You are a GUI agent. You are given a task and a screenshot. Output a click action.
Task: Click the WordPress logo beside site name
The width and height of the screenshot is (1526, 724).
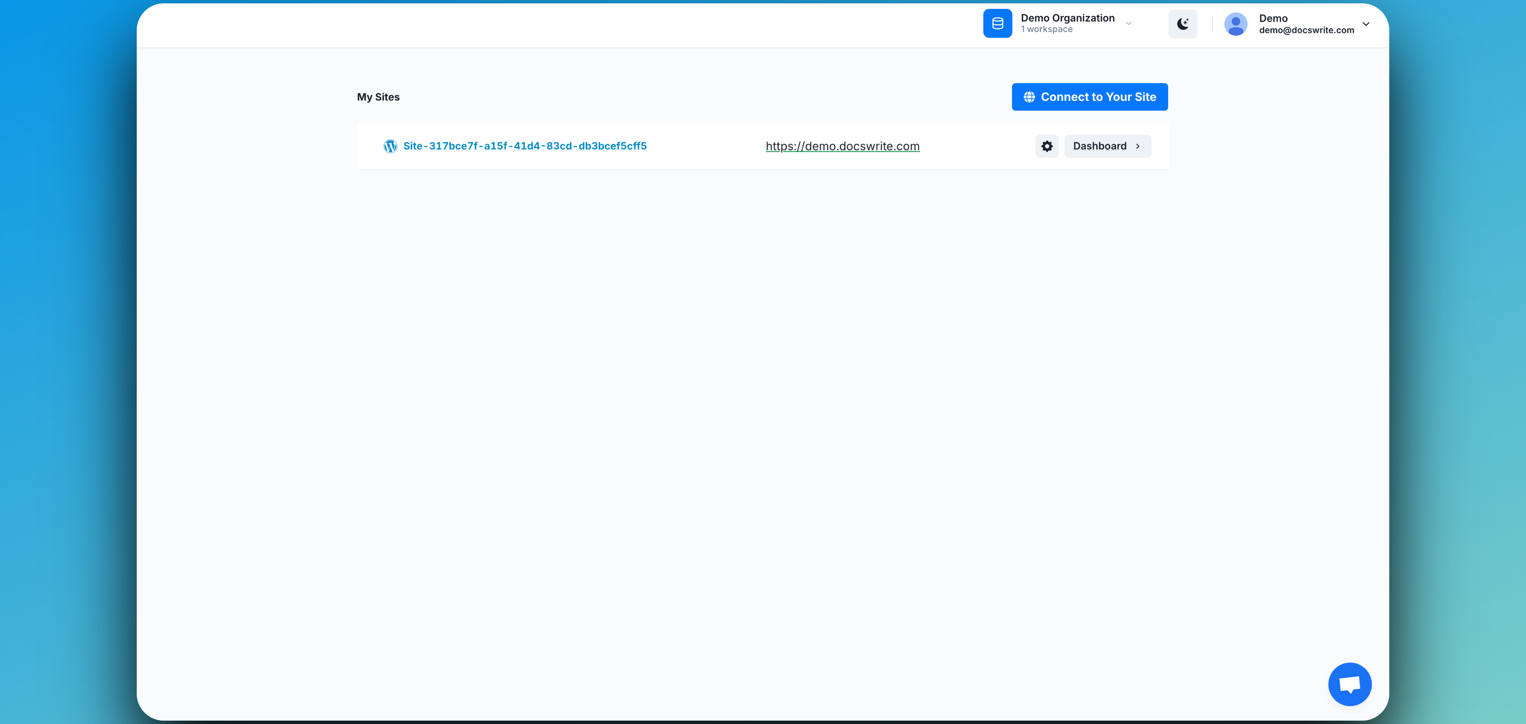coord(390,146)
